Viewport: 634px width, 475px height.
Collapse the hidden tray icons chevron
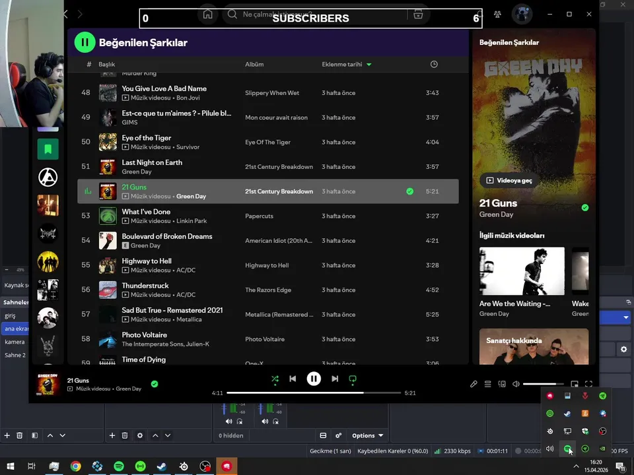click(576, 466)
